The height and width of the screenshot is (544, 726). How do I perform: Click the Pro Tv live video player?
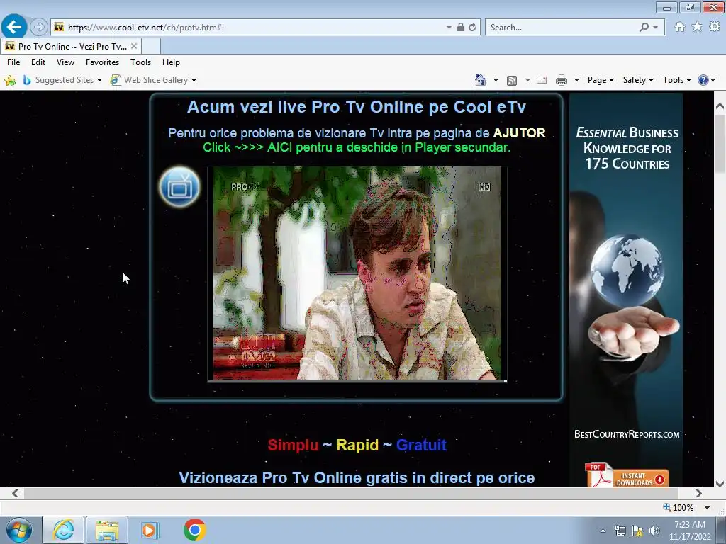click(x=357, y=273)
